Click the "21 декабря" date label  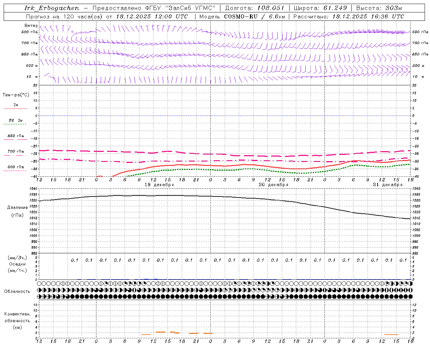coord(388,185)
